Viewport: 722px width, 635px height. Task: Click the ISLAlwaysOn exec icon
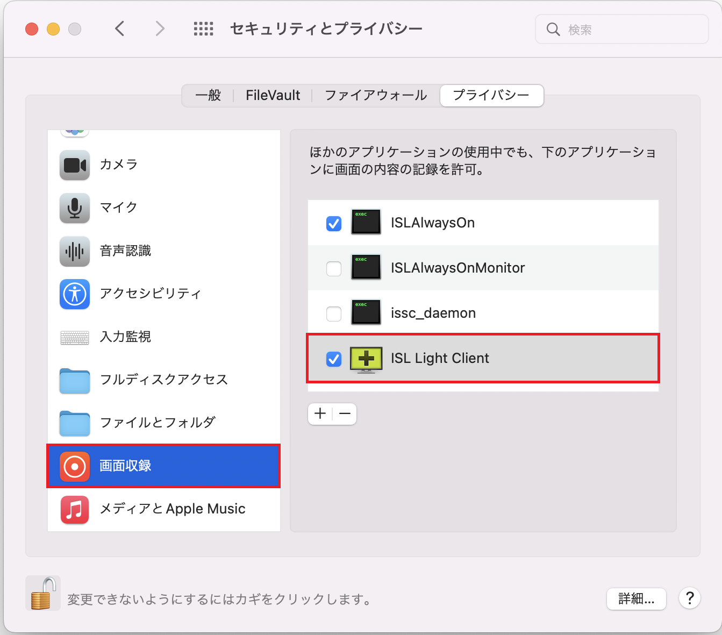click(366, 222)
